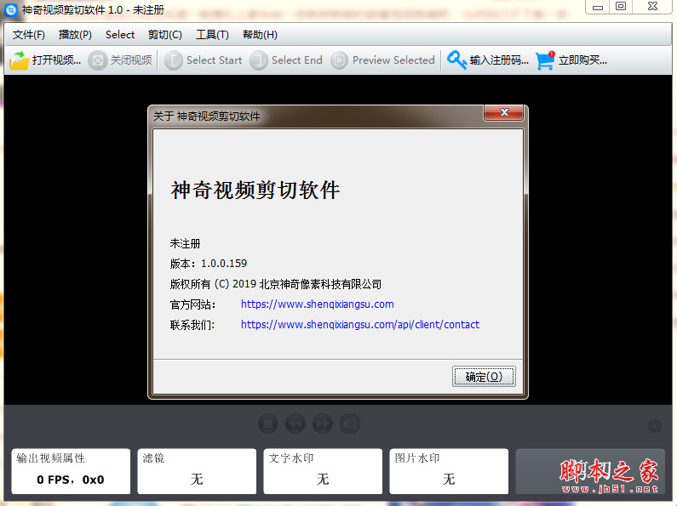
Task: Click the Preview Selected play icon
Action: (x=340, y=60)
